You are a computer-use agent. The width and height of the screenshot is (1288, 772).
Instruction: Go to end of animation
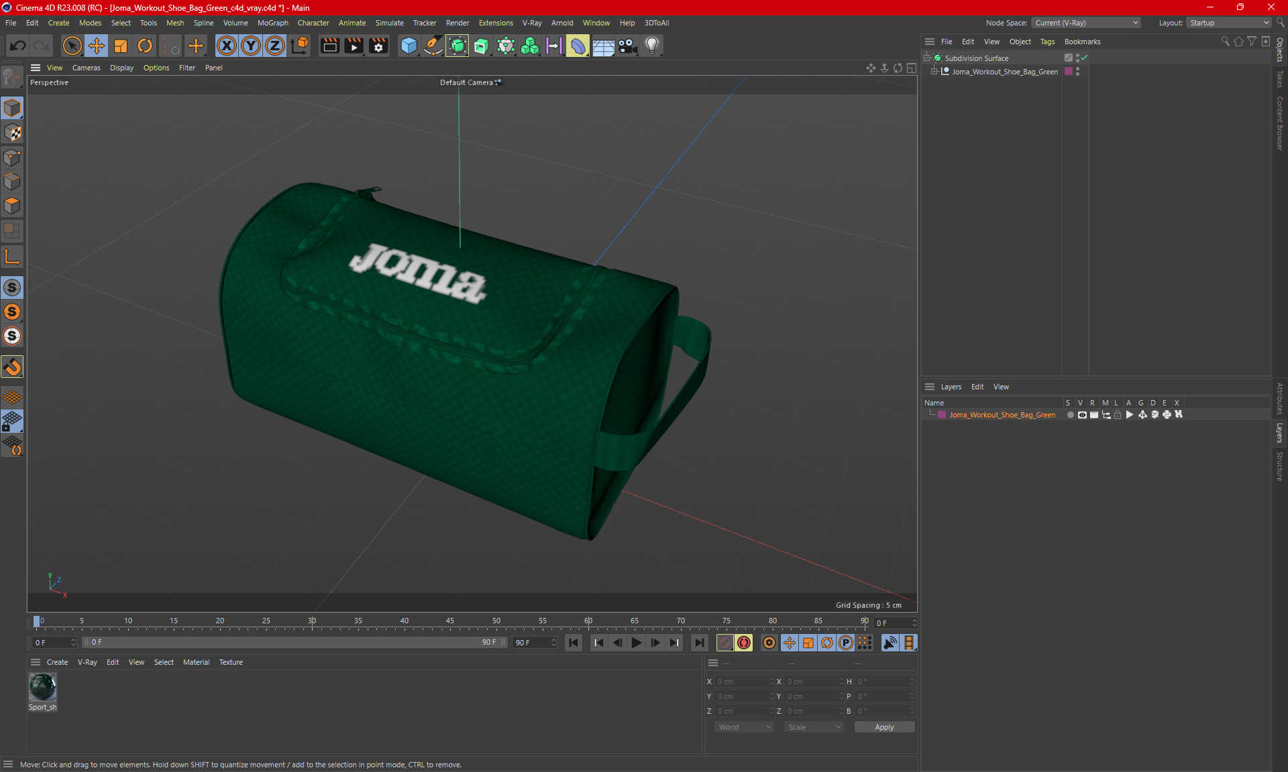click(699, 643)
